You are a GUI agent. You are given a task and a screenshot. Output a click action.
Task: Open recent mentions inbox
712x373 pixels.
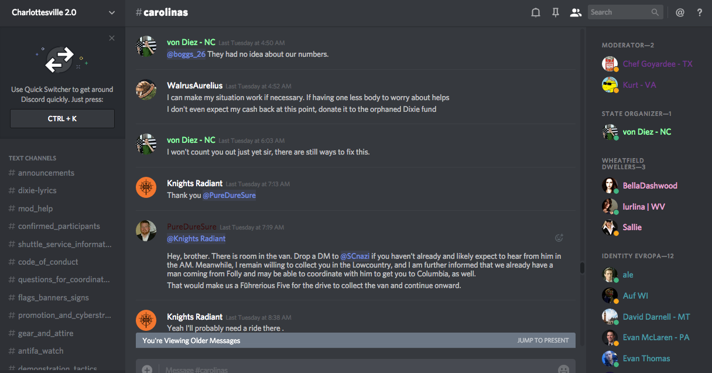pos(680,12)
